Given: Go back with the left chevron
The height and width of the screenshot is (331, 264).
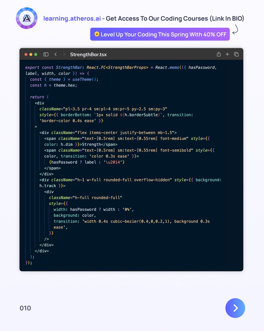Looking at the screenshot, I should (x=56, y=54).
